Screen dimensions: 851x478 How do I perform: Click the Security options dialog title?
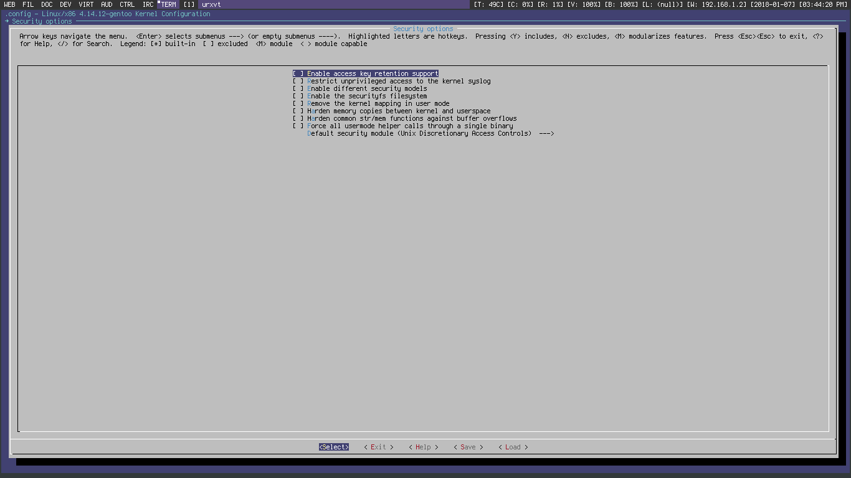tap(424, 29)
